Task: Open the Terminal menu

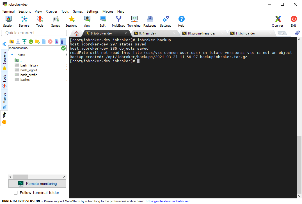Action: click(x=8, y=12)
